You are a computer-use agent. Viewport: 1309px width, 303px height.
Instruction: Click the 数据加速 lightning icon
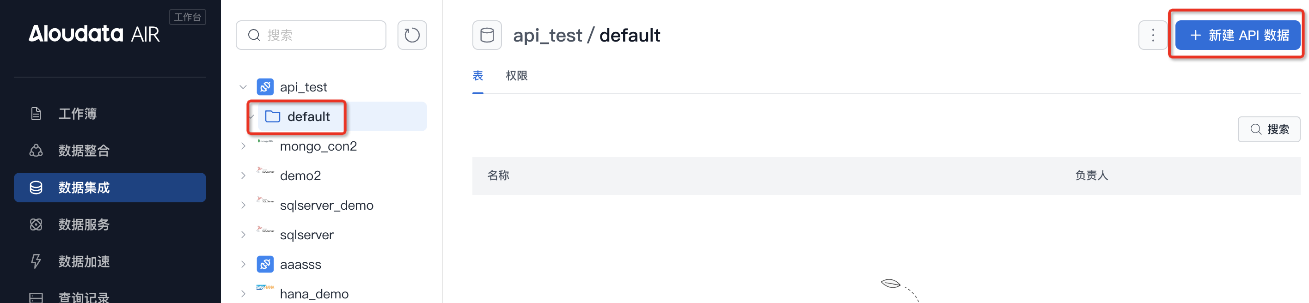[x=36, y=261]
